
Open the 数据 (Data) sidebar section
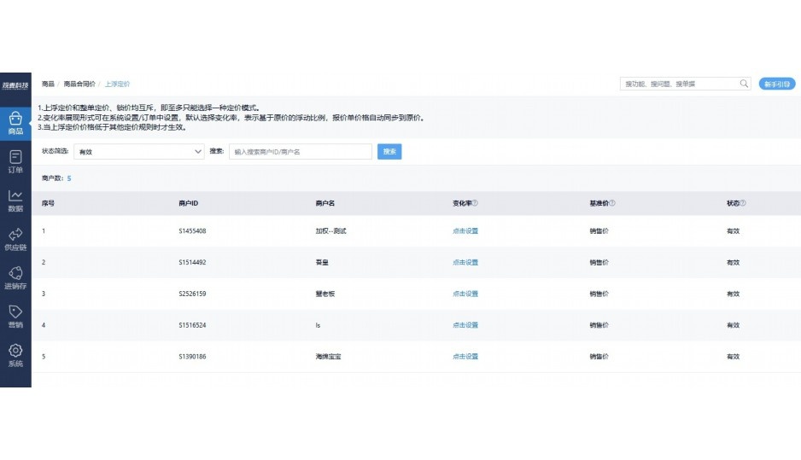click(15, 201)
